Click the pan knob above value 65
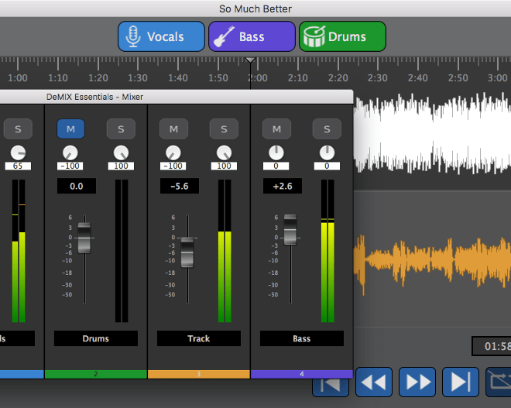The image size is (511, 408). [18, 153]
